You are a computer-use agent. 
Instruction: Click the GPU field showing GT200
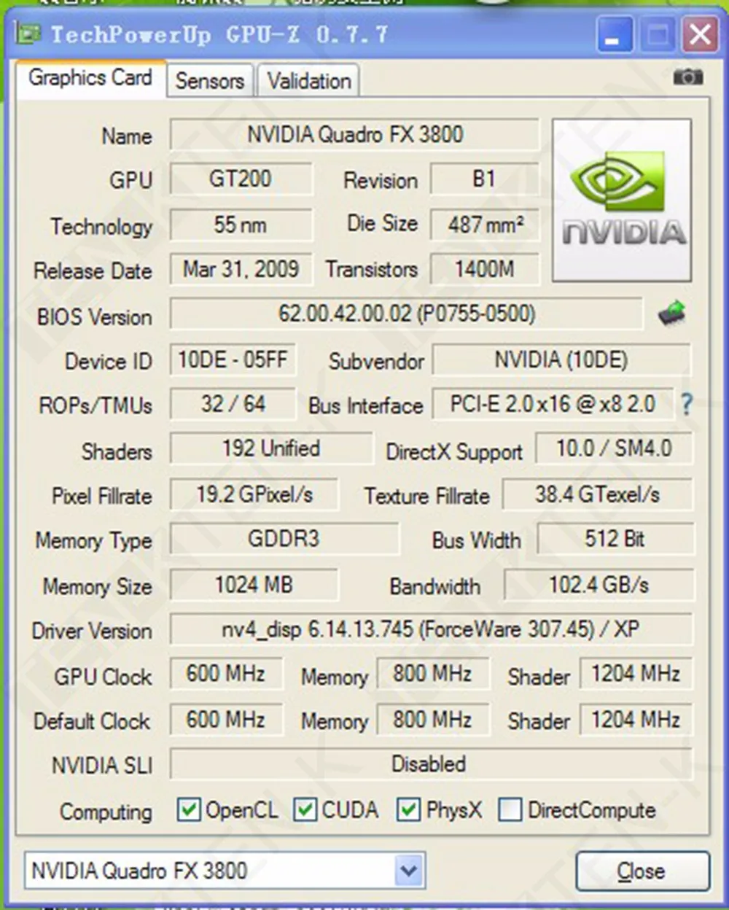point(241,179)
